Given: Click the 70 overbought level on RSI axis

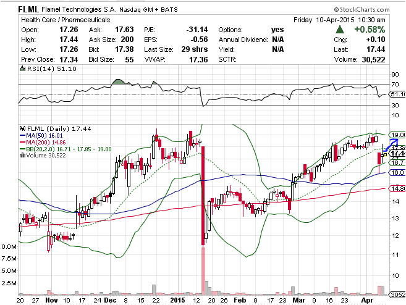Looking at the screenshot, I should pos(395,85).
